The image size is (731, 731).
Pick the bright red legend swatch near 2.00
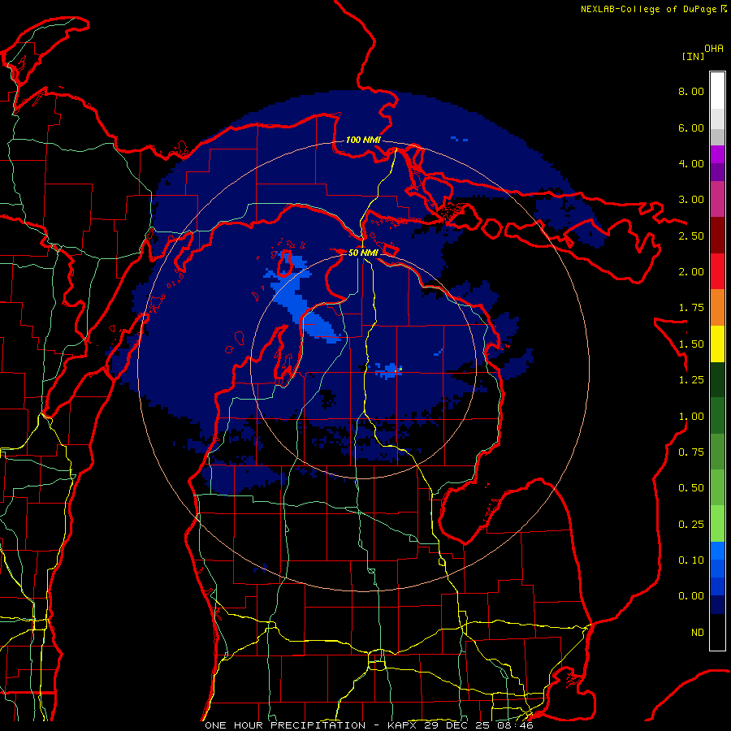point(717,271)
